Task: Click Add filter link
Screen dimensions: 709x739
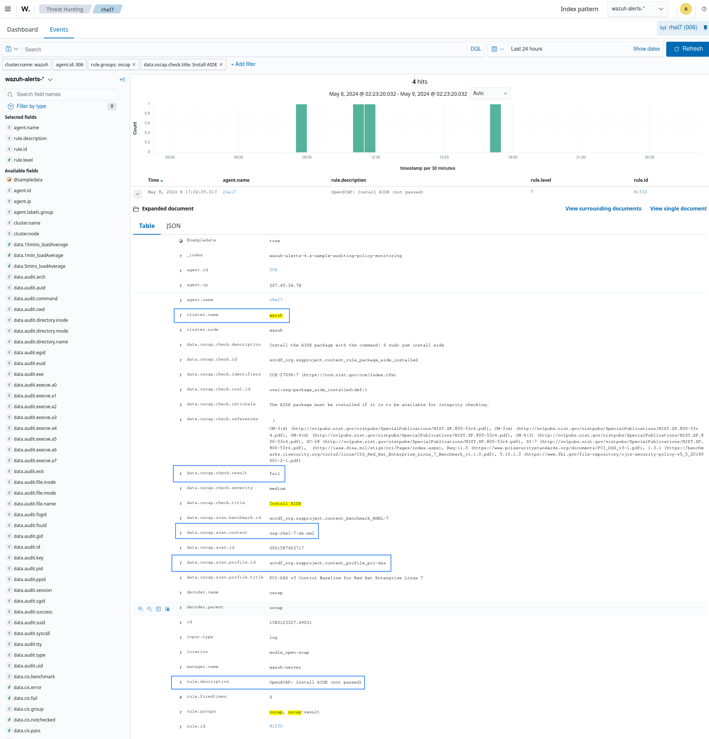Action: click(x=243, y=64)
